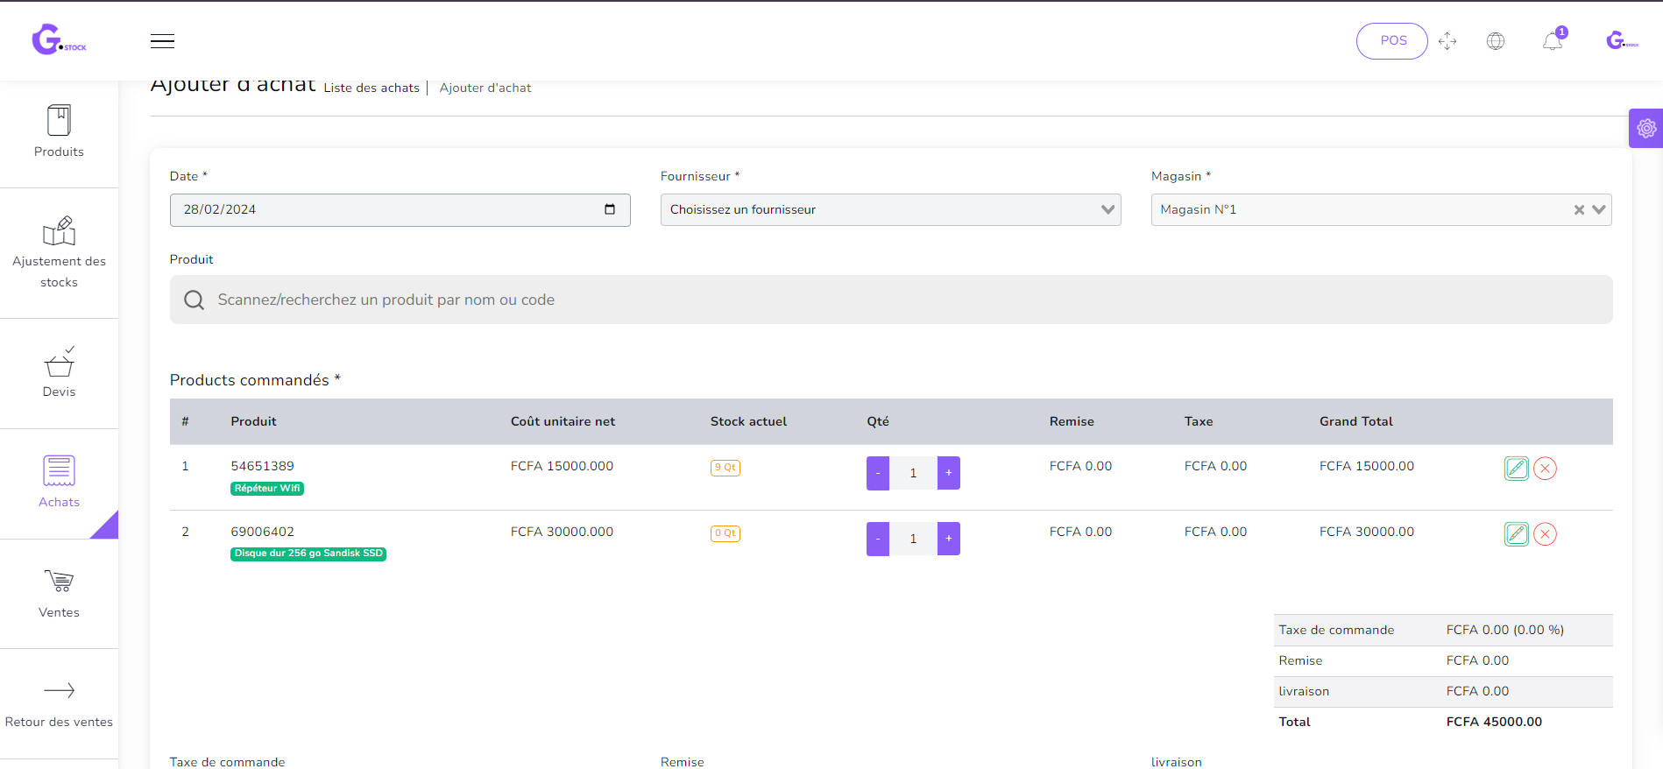Delete the Répéteur Wifi row
The width and height of the screenshot is (1663, 769).
point(1545,469)
